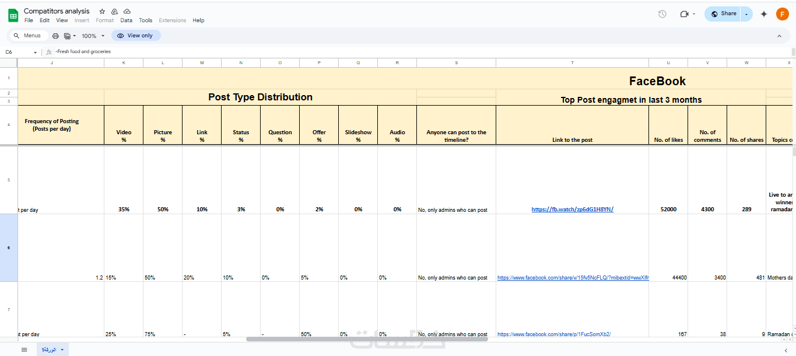Expand the Name Box cell dropdown
This screenshot has width=796, height=356.
click(x=35, y=52)
